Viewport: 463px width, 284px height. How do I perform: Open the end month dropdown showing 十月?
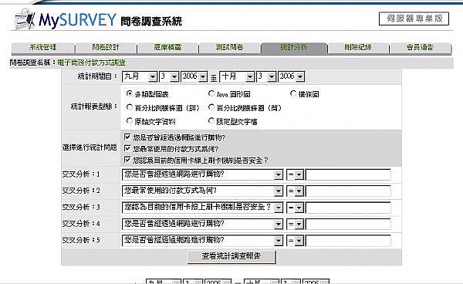[x=237, y=76]
